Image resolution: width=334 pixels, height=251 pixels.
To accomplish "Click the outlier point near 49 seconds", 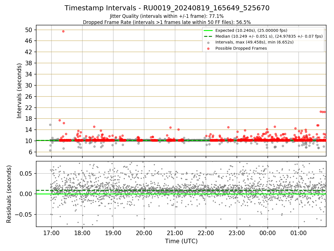I will 63,31.
